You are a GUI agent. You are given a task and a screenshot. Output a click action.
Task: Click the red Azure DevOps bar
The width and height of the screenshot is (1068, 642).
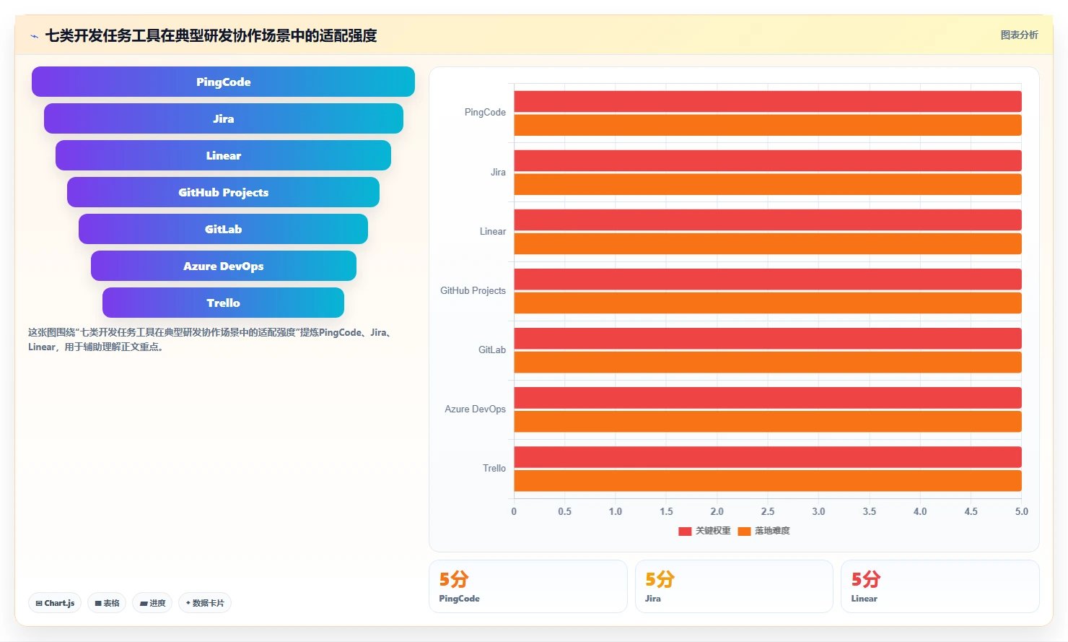pyautogui.click(x=768, y=397)
